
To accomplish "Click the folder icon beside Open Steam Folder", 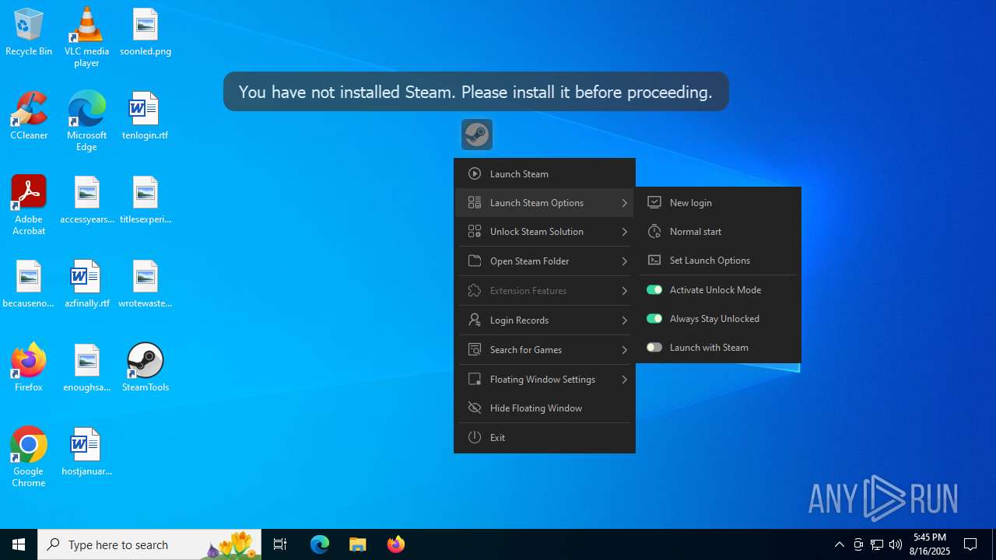I will coord(475,261).
